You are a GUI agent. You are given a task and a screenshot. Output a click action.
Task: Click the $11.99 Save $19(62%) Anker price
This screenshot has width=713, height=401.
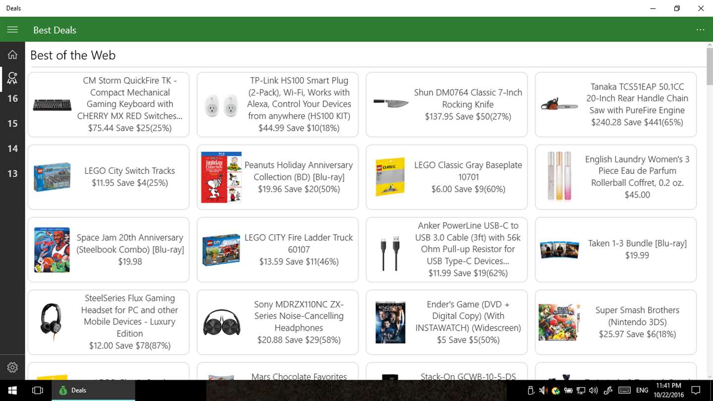[468, 273]
